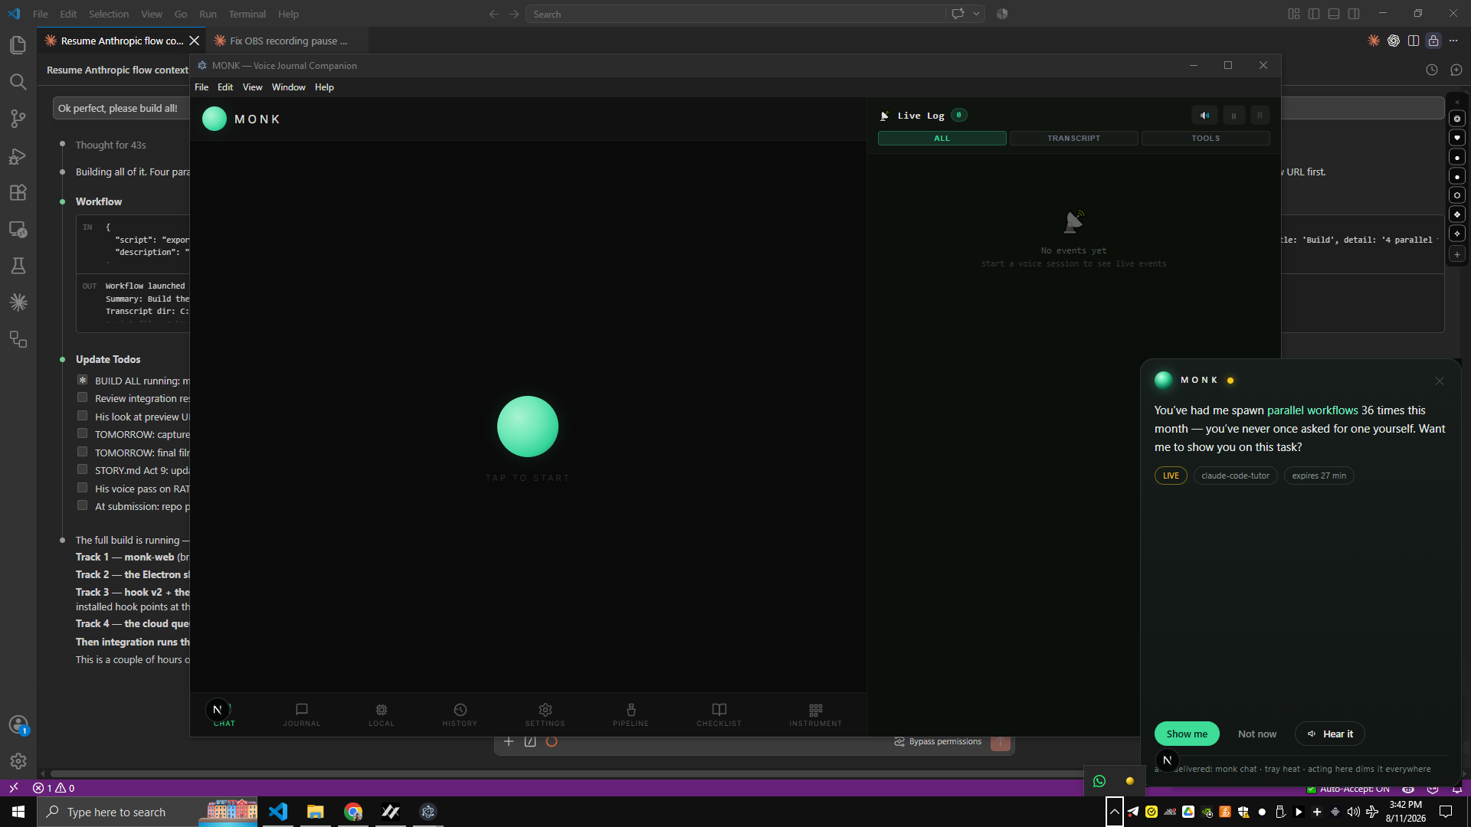This screenshot has width=1471, height=827.
Task: Check the TOMORROW: capture todo checkbox
Action: [82, 433]
